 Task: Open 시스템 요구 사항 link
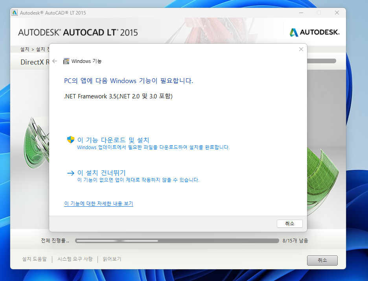75,259
